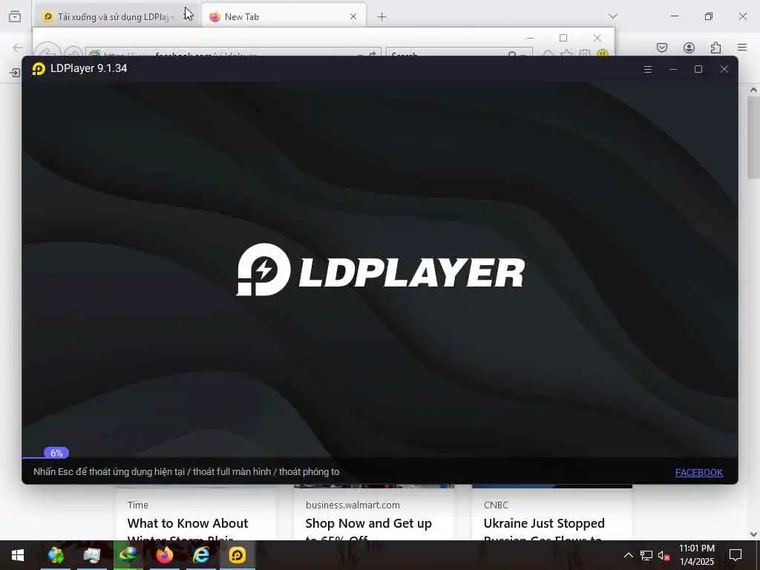Maximize the Internet Explorer window behind
This screenshot has height=570, width=760.
tap(563, 38)
